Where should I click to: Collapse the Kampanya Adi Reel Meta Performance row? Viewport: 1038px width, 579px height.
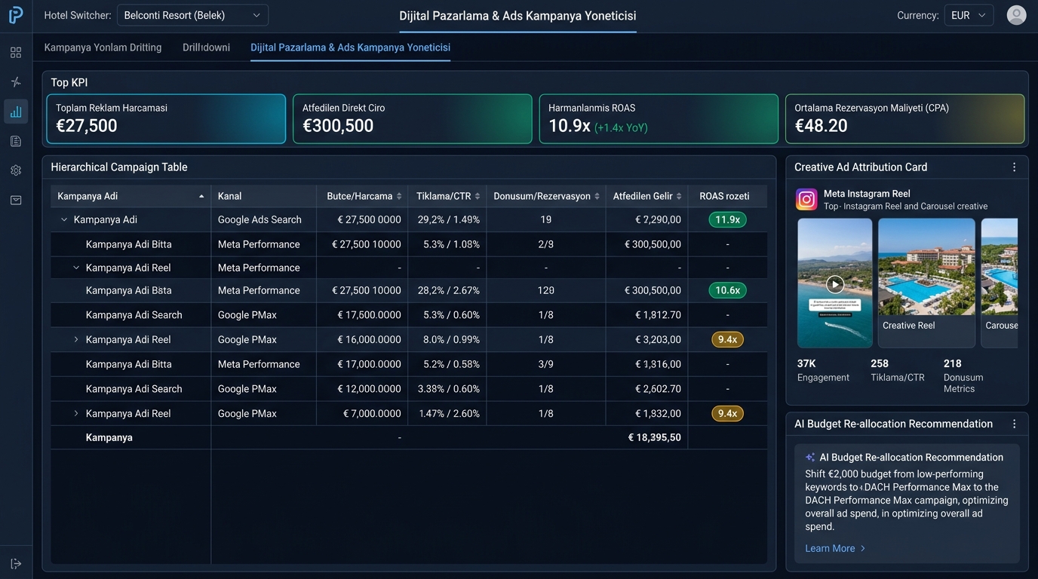point(76,268)
